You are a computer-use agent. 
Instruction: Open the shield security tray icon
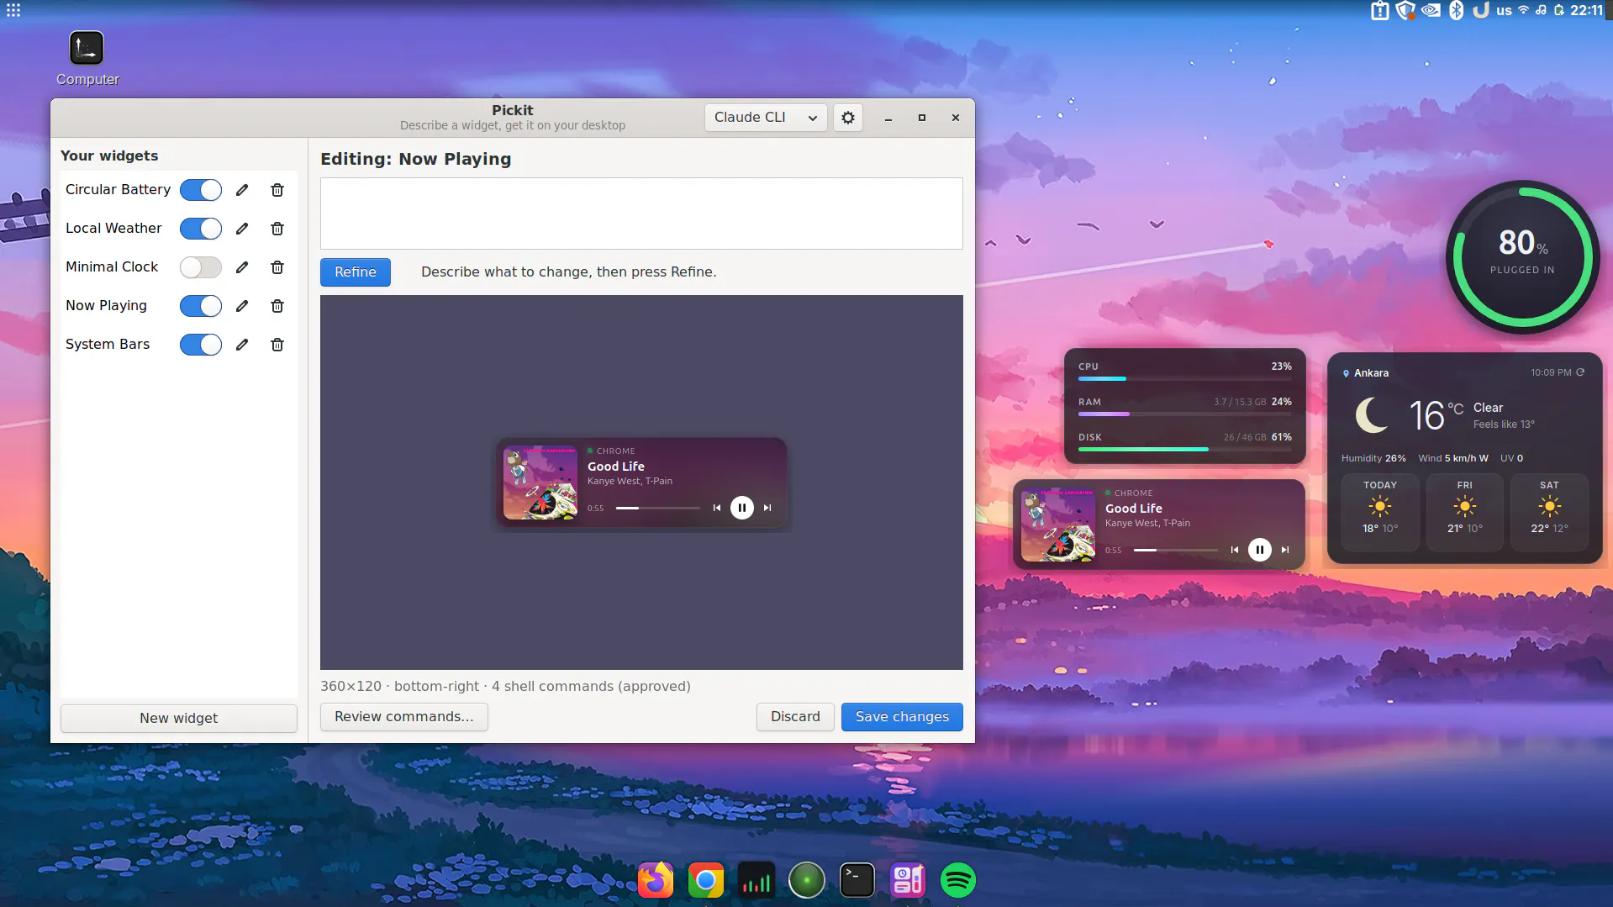coord(1405,10)
